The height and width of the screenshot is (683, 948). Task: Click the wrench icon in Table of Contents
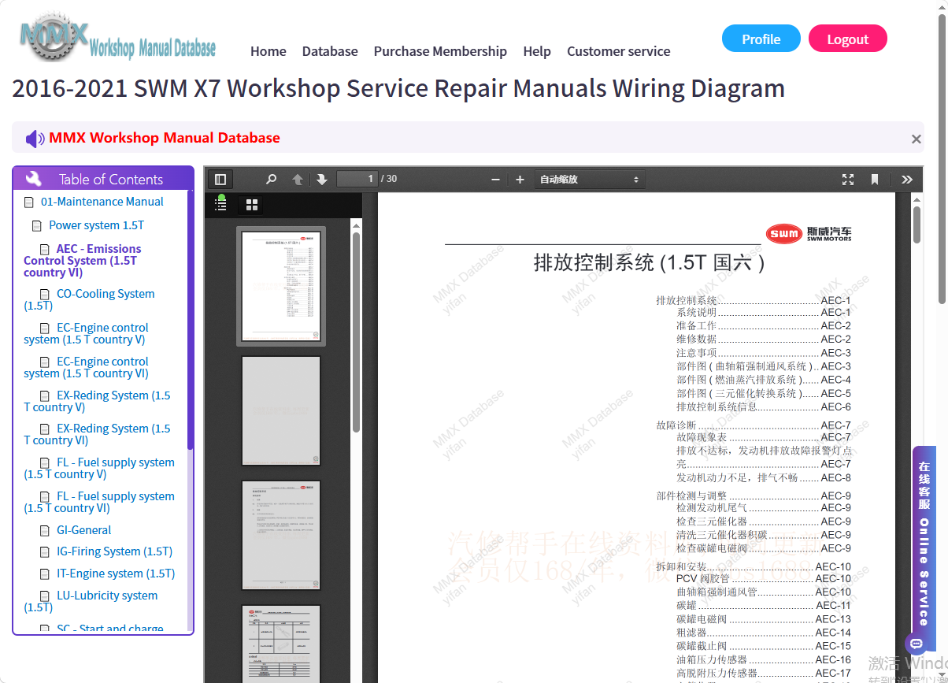(x=33, y=179)
